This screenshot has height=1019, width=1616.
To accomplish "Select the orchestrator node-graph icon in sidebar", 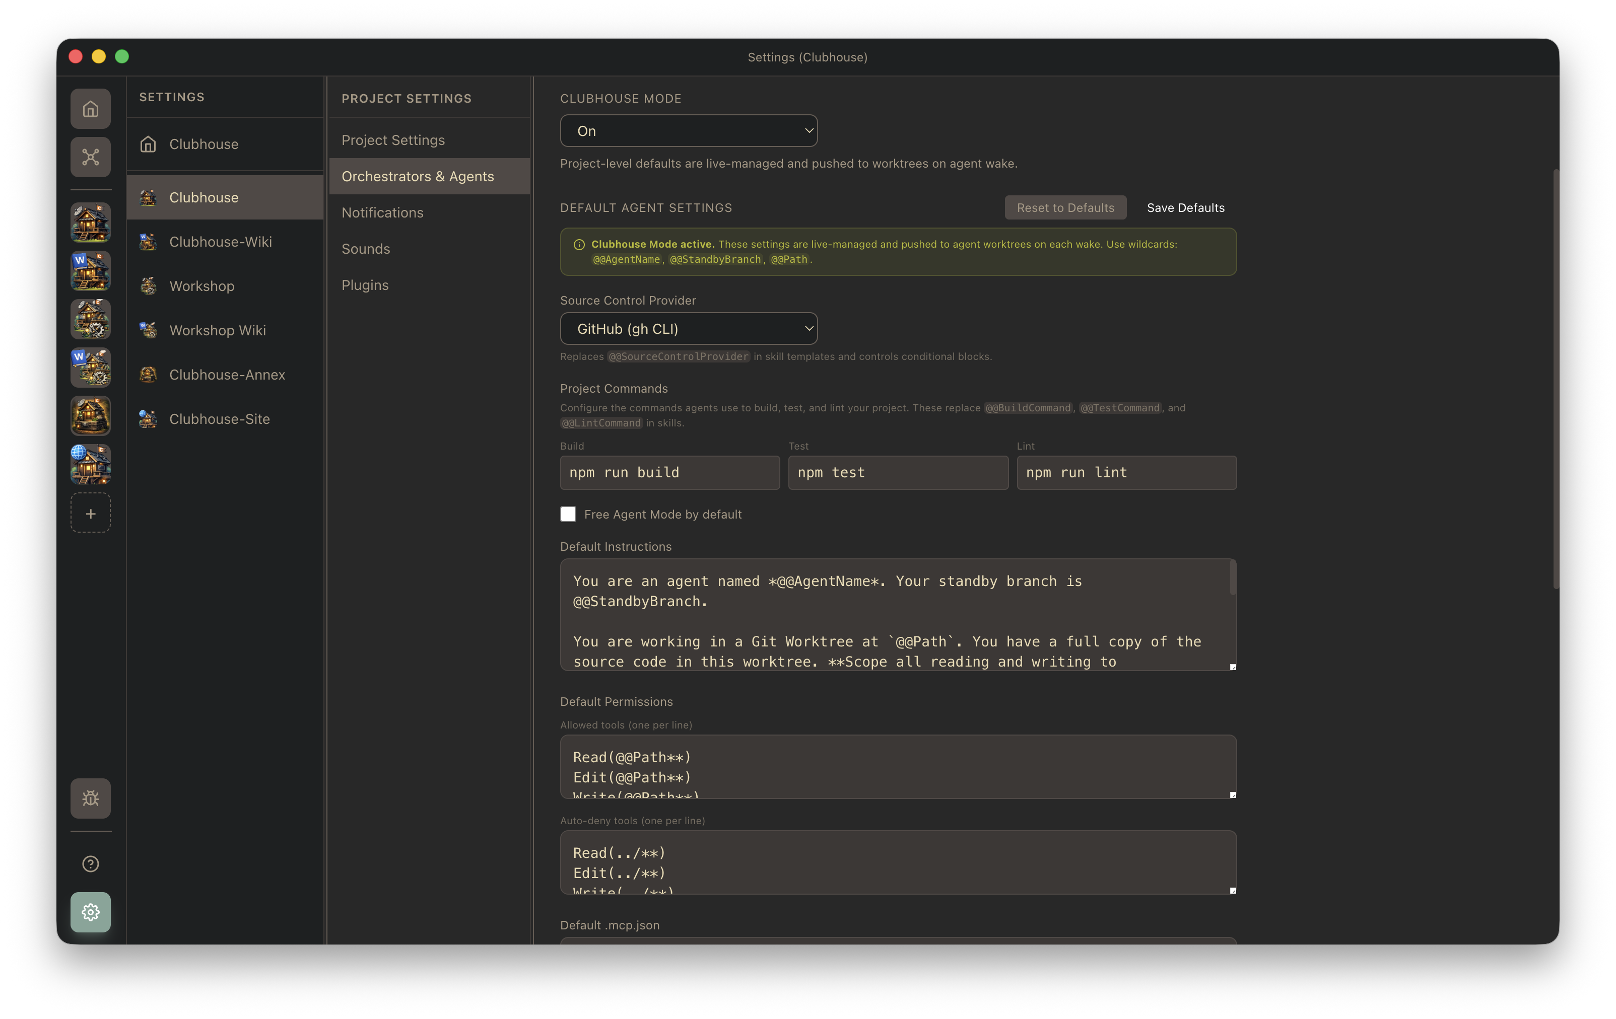I will coord(91,156).
